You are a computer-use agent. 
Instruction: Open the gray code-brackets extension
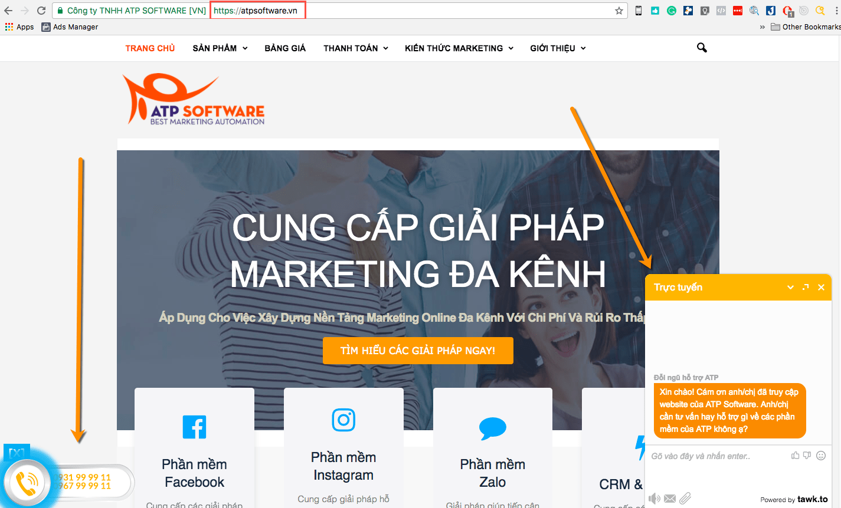pos(721,11)
